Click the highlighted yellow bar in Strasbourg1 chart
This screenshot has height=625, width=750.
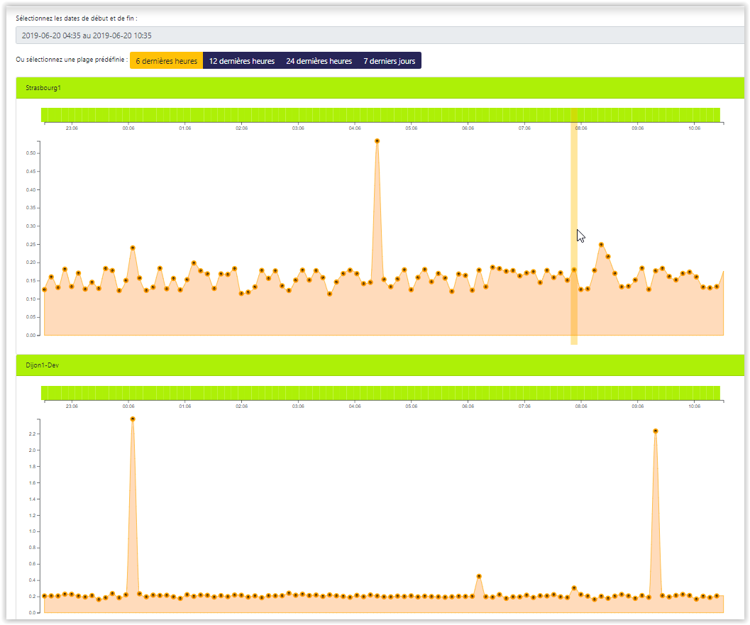[574, 226]
